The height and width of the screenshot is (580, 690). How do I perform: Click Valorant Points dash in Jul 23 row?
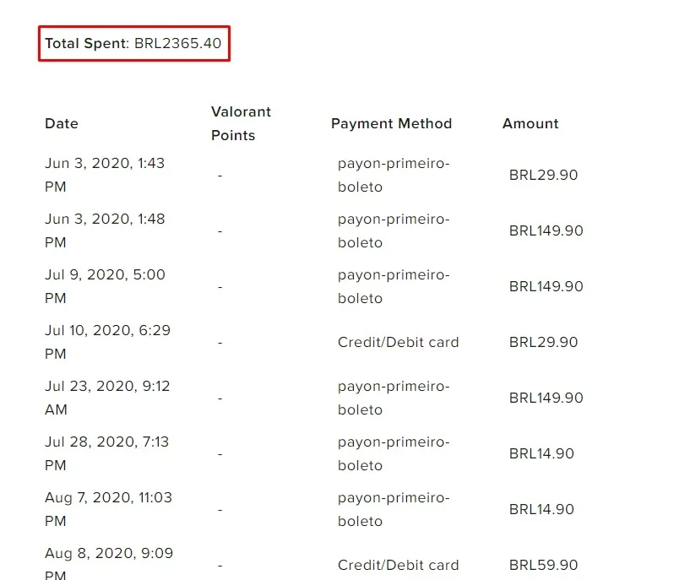coord(220,398)
